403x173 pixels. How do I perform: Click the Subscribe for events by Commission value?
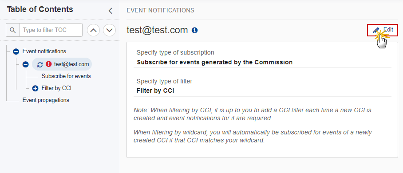pyautogui.click(x=215, y=62)
